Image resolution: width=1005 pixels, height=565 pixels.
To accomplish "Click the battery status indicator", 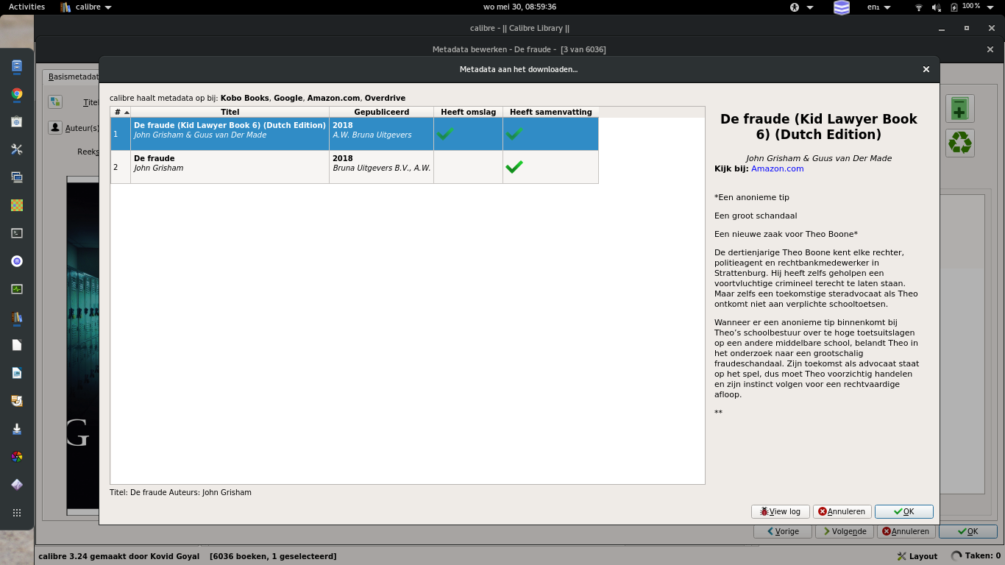I will pyautogui.click(x=954, y=7).
